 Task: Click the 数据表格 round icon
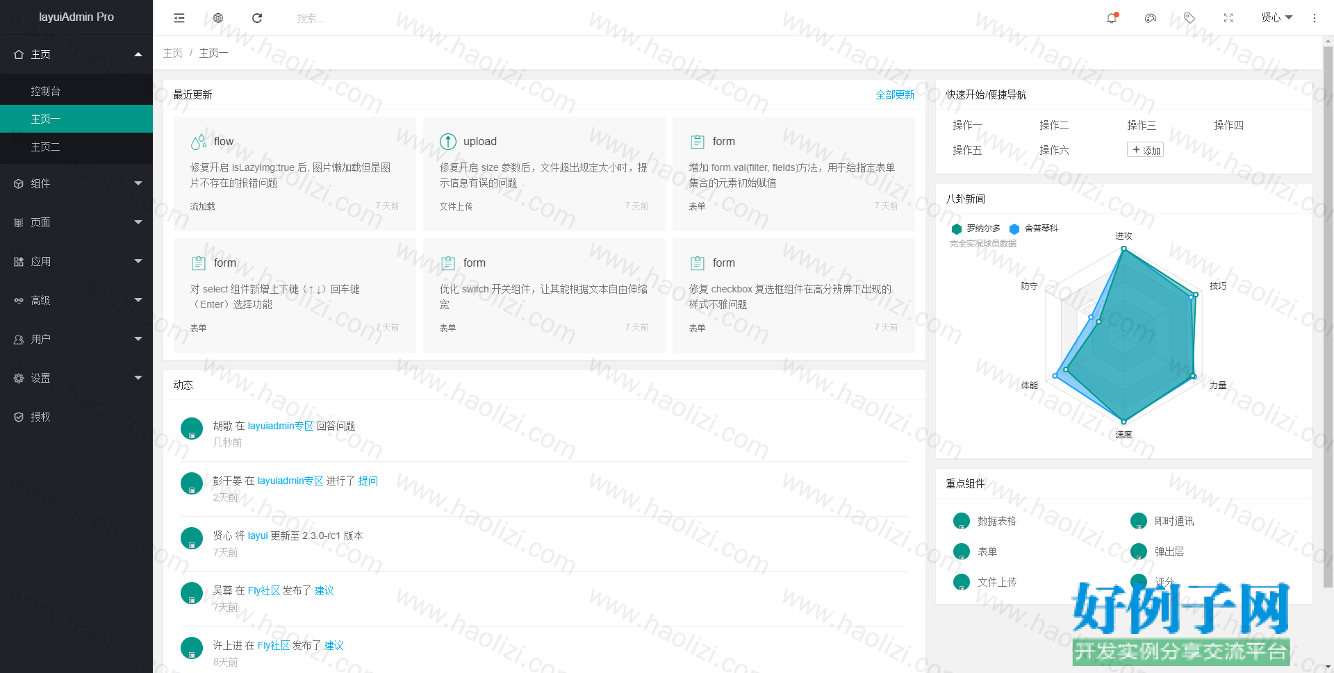(x=962, y=521)
